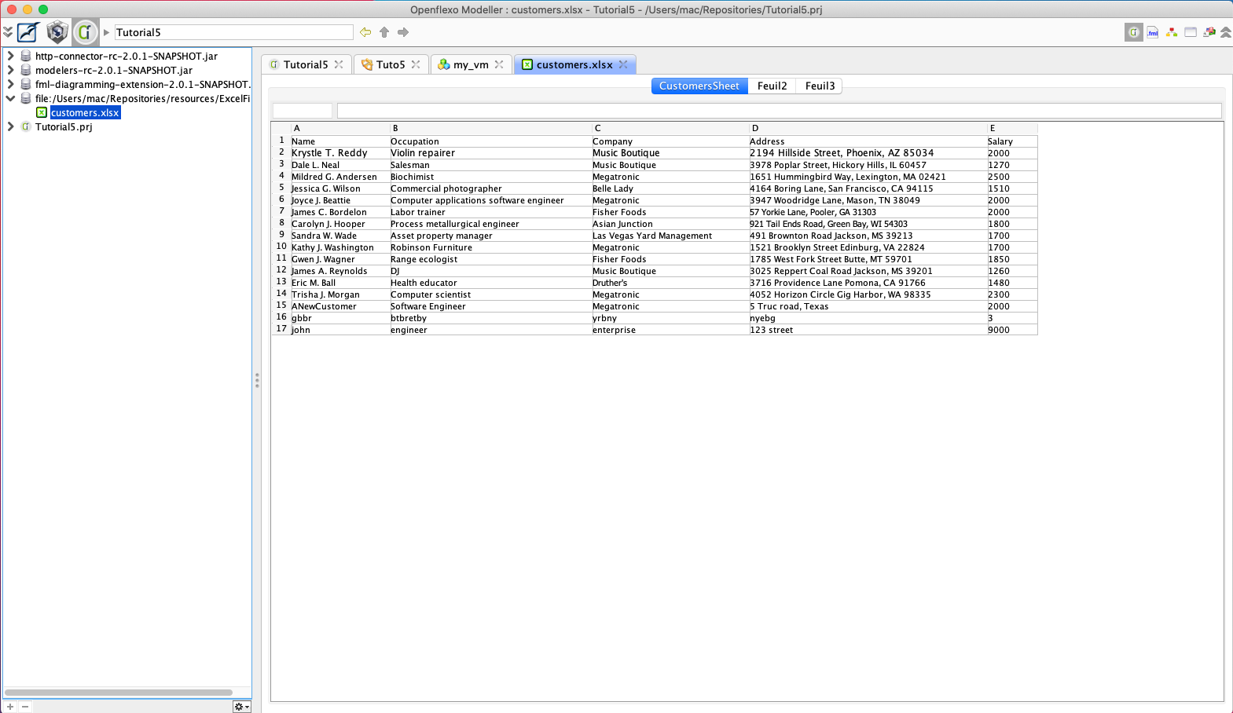Viewport: 1233px width, 713px height.
Task: Select http-connector-rc-2.0.1-SNAPSHOT.jar in tree
Action: (127, 56)
